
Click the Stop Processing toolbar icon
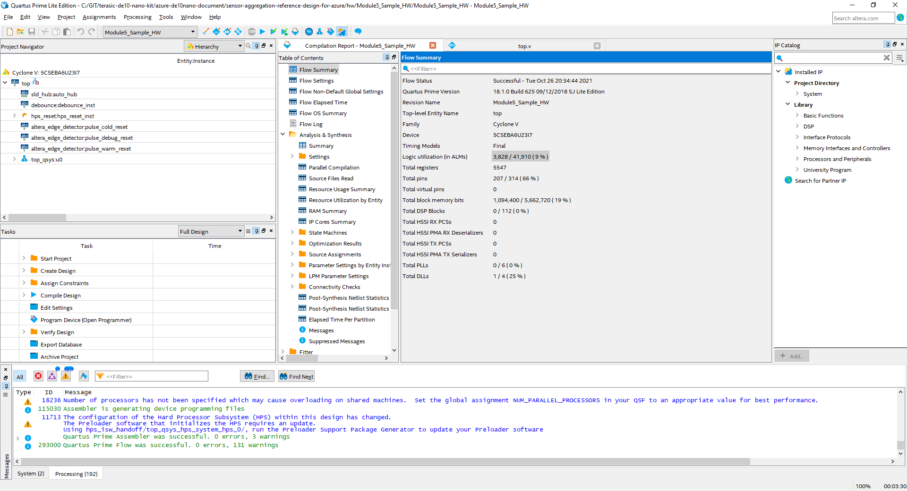[251, 32]
